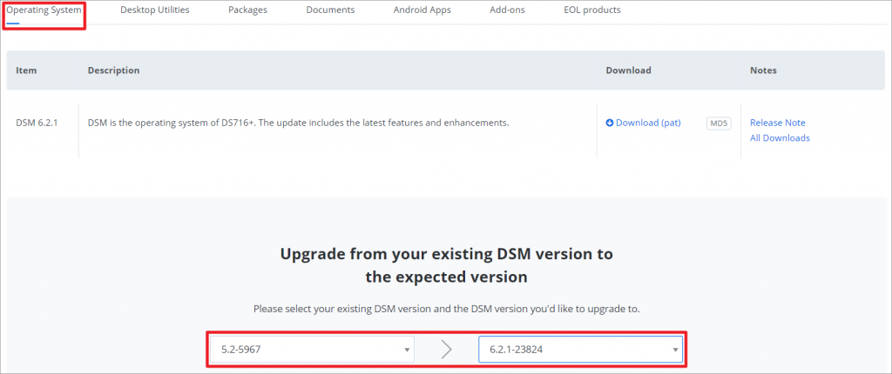The image size is (892, 374).
Task: Open the All Downloads link
Action: click(x=780, y=138)
